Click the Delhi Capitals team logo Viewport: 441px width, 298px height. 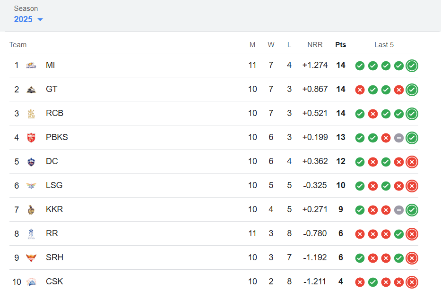(31, 162)
